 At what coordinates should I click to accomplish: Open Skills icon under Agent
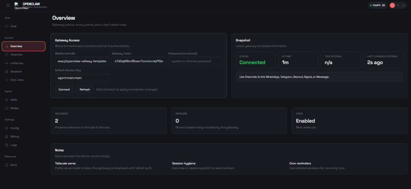7,100
